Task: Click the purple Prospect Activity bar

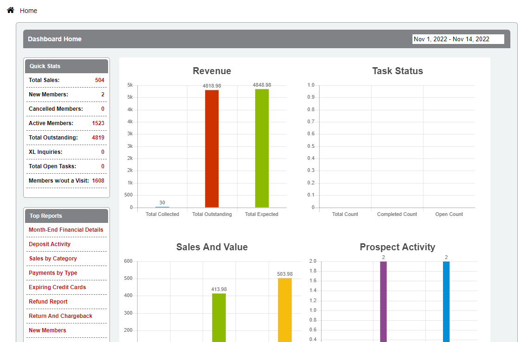Action: [x=383, y=301]
